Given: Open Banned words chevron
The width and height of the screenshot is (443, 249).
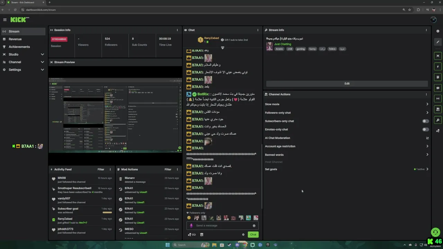Looking at the screenshot, I should (427, 155).
